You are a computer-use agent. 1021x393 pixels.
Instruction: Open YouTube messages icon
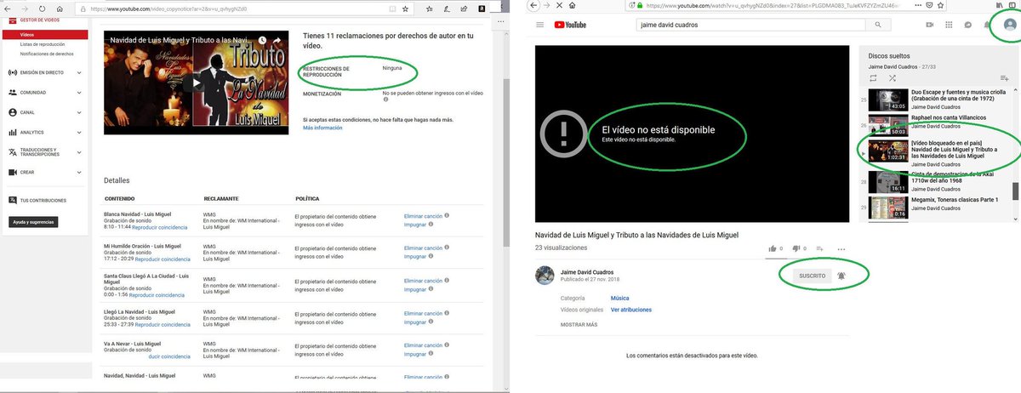[968, 25]
